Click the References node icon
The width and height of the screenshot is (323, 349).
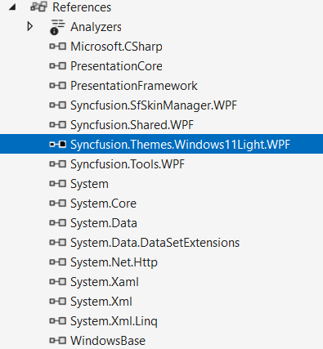tap(38, 7)
